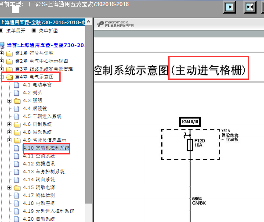264x222 pixels.
Task: Select the root node 当前:上海通用五菱-宝骏730
Action: [x=45, y=45]
